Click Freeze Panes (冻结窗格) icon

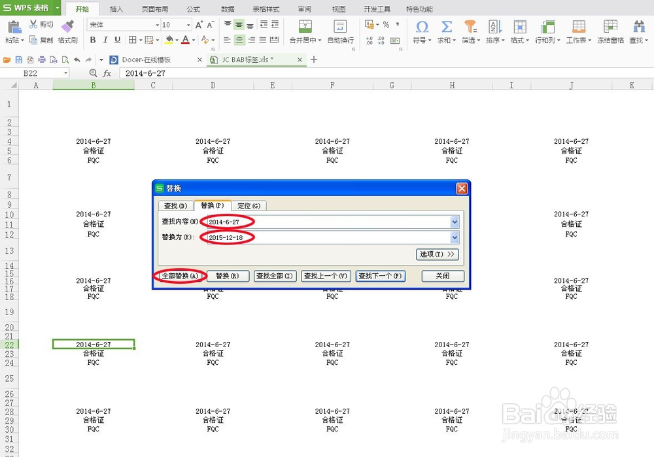[610, 27]
